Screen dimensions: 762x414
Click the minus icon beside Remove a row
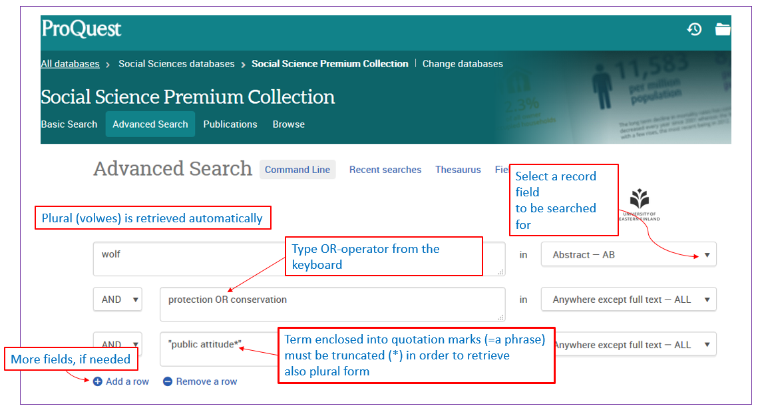[168, 381]
